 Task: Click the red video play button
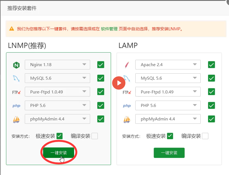point(119,83)
